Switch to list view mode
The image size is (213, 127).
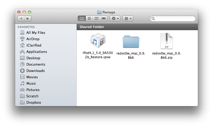[89, 19]
